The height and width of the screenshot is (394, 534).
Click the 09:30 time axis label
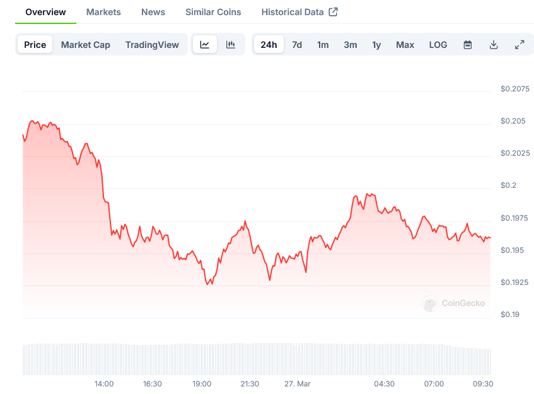pos(483,384)
